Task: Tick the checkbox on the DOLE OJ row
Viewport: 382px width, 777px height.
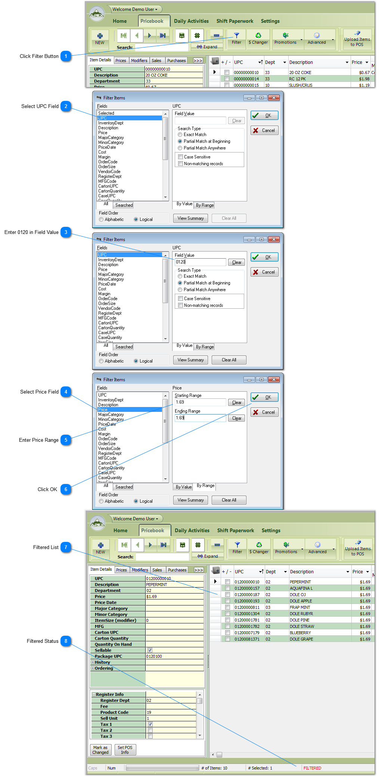Action: tap(227, 595)
